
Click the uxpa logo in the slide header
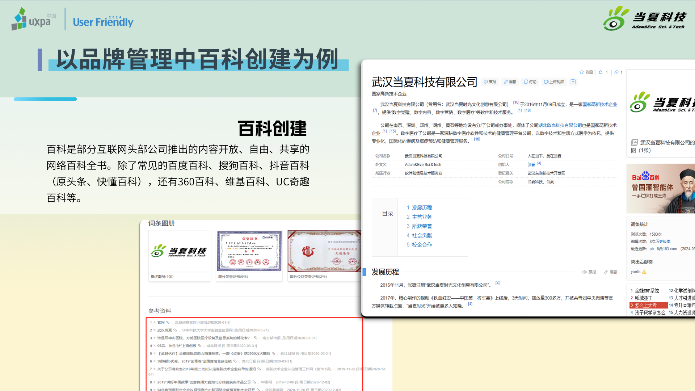point(34,20)
